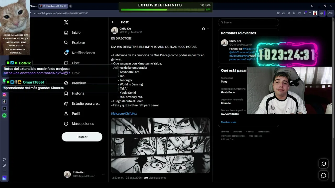Open the #estefinde trend
Image resolution: width=335 pixels, height=188 pixels.
point(228,92)
